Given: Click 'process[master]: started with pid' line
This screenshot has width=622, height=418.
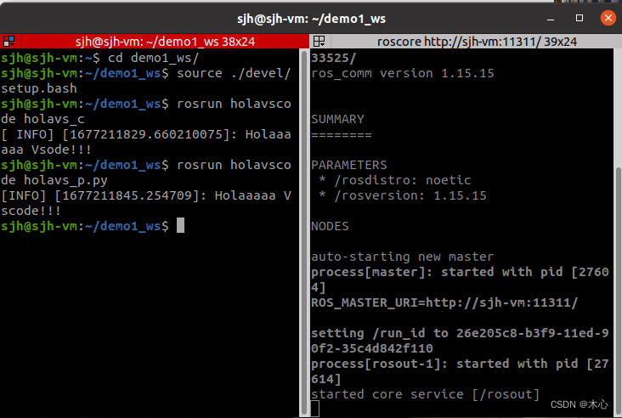Looking at the screenshot, I should tap(460, 272).
